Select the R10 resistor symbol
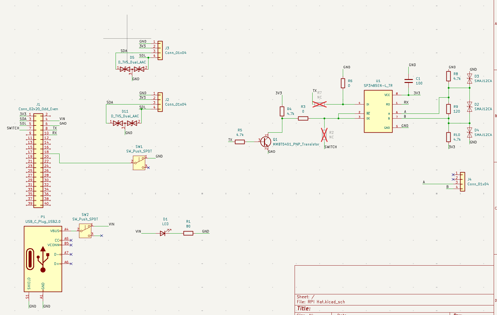The height and width of the screenshot is (315, 497). click(x=448, y=137)
